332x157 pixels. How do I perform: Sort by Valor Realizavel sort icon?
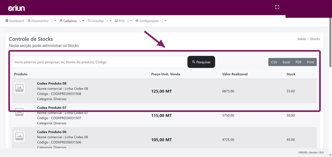point(281,74)
